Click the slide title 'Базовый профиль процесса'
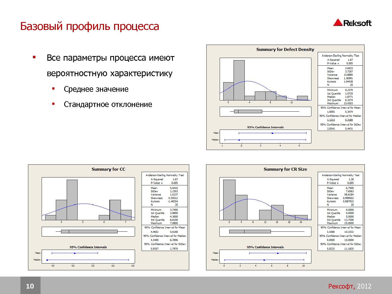Image resolution: width=392 pixels, height=294 pixels. point(90,26)
